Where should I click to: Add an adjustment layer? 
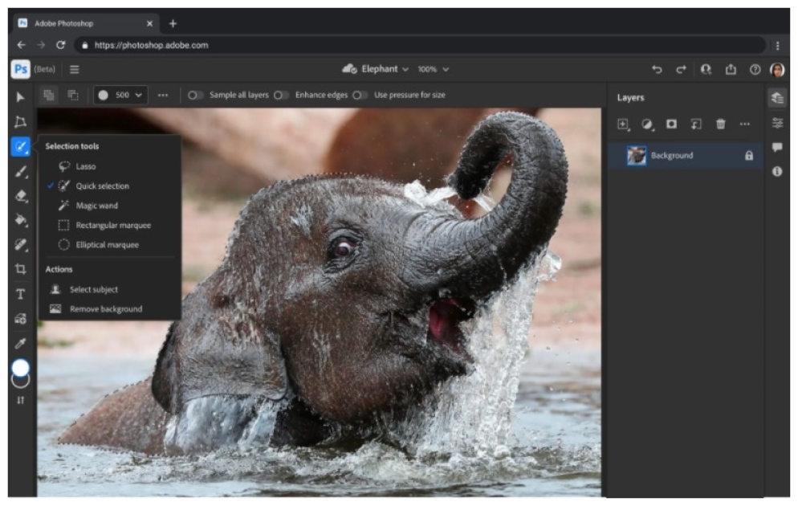pyautogui.click(x=647, y=124)
